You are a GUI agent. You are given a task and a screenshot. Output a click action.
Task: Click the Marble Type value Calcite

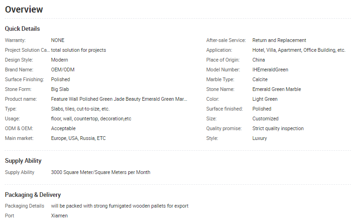click(x=260, y=79)
